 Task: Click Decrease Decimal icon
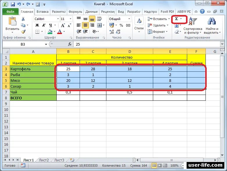click(x=118, y=32)
